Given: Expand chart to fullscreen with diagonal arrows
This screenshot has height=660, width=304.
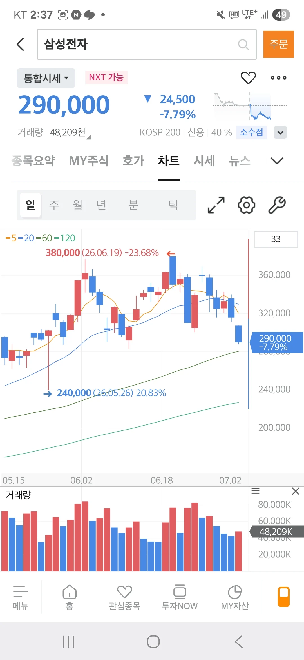Looking at the screenshot, I should [x=216, y=205].
